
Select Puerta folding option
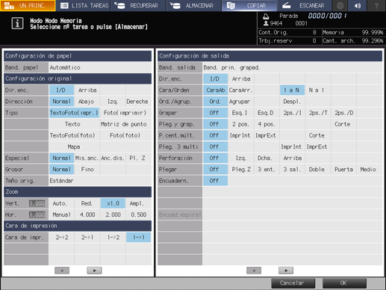[x=343, y=170]
